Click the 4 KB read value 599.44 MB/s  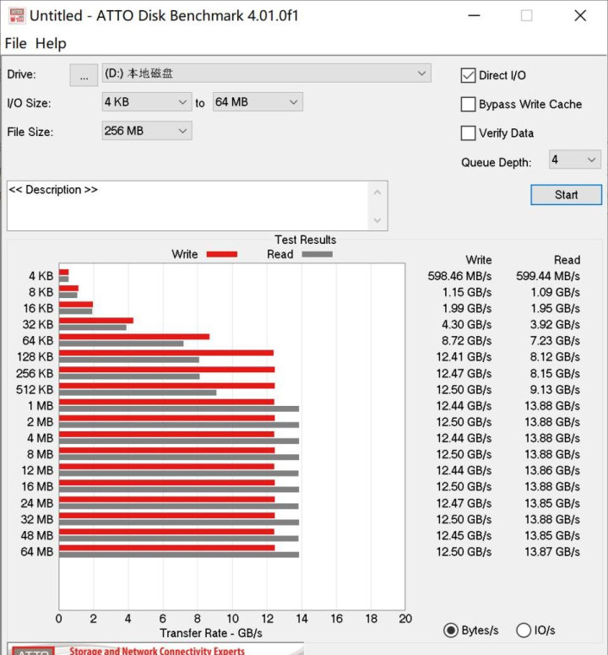(548, 276)
